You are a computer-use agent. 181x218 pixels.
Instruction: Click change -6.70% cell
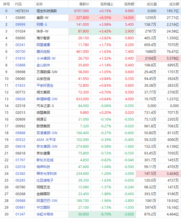pos(106,214)
